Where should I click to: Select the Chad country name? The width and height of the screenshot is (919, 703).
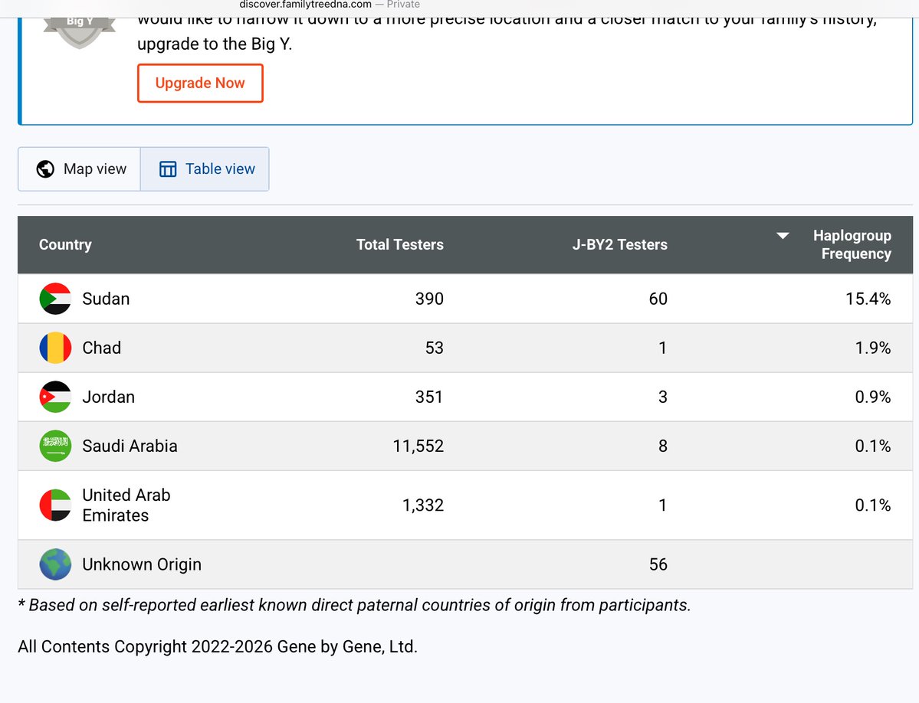[101, 348]
